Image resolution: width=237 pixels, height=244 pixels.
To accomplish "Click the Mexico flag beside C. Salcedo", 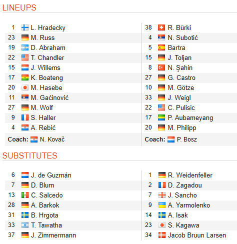I will coord(25,195).
